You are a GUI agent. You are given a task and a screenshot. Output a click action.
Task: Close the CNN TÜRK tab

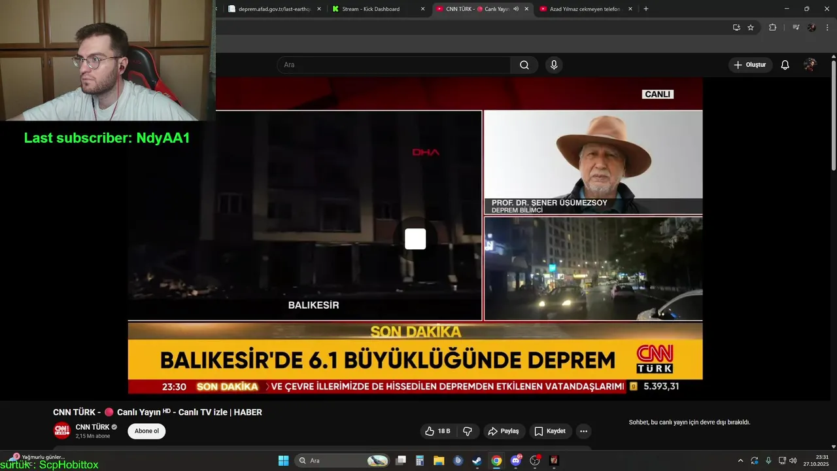pyautogui.click(x=526, y=9)
